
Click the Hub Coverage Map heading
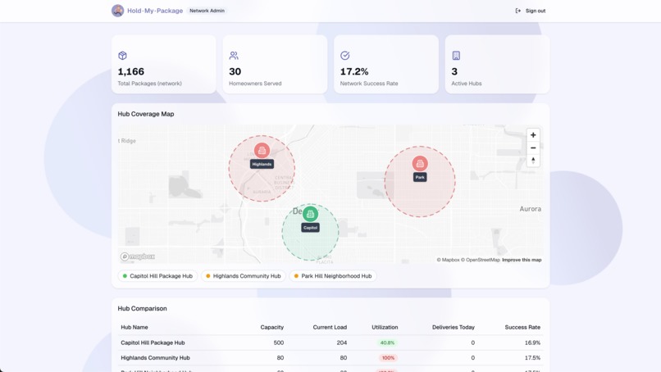click(x=146, y=114)
